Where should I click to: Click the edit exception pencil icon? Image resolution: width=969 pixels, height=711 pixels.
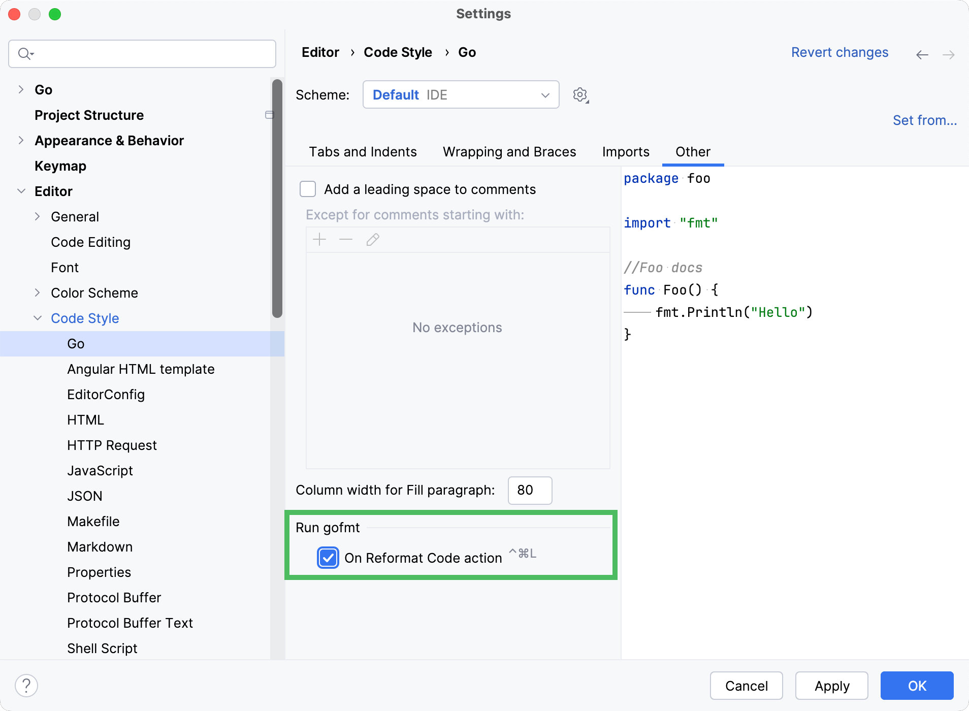pyautogui.click(x=372, y=239)
